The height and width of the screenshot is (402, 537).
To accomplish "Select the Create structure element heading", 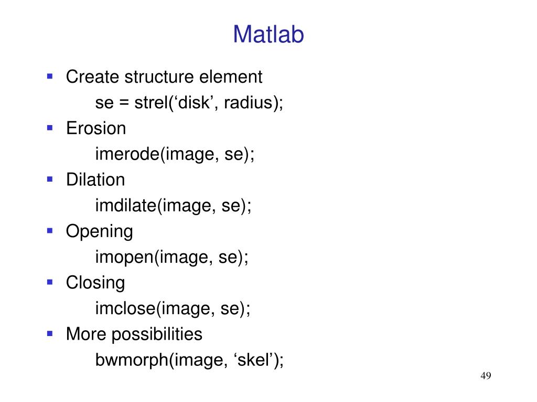I will coord(164,76).
